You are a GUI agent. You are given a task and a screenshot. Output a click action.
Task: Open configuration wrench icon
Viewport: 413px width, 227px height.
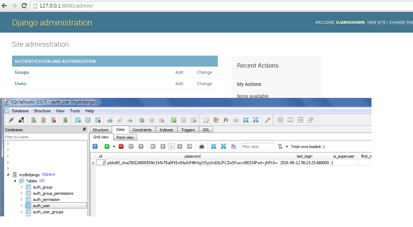[x=268, y=120]
